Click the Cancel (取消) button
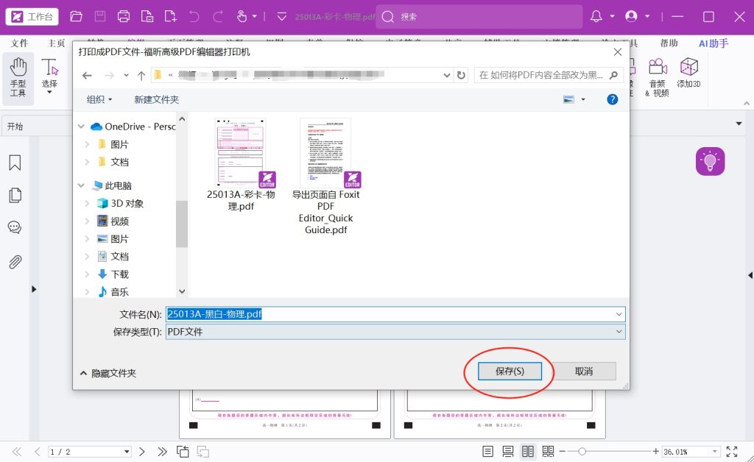The height and width of the screenshot is (462, 754). coord(584,372)
